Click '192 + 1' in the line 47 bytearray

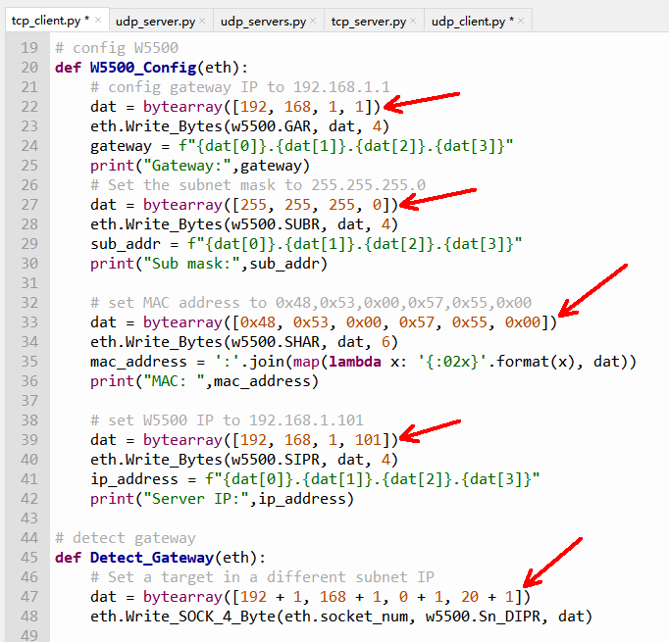click(x=271, y=597)
